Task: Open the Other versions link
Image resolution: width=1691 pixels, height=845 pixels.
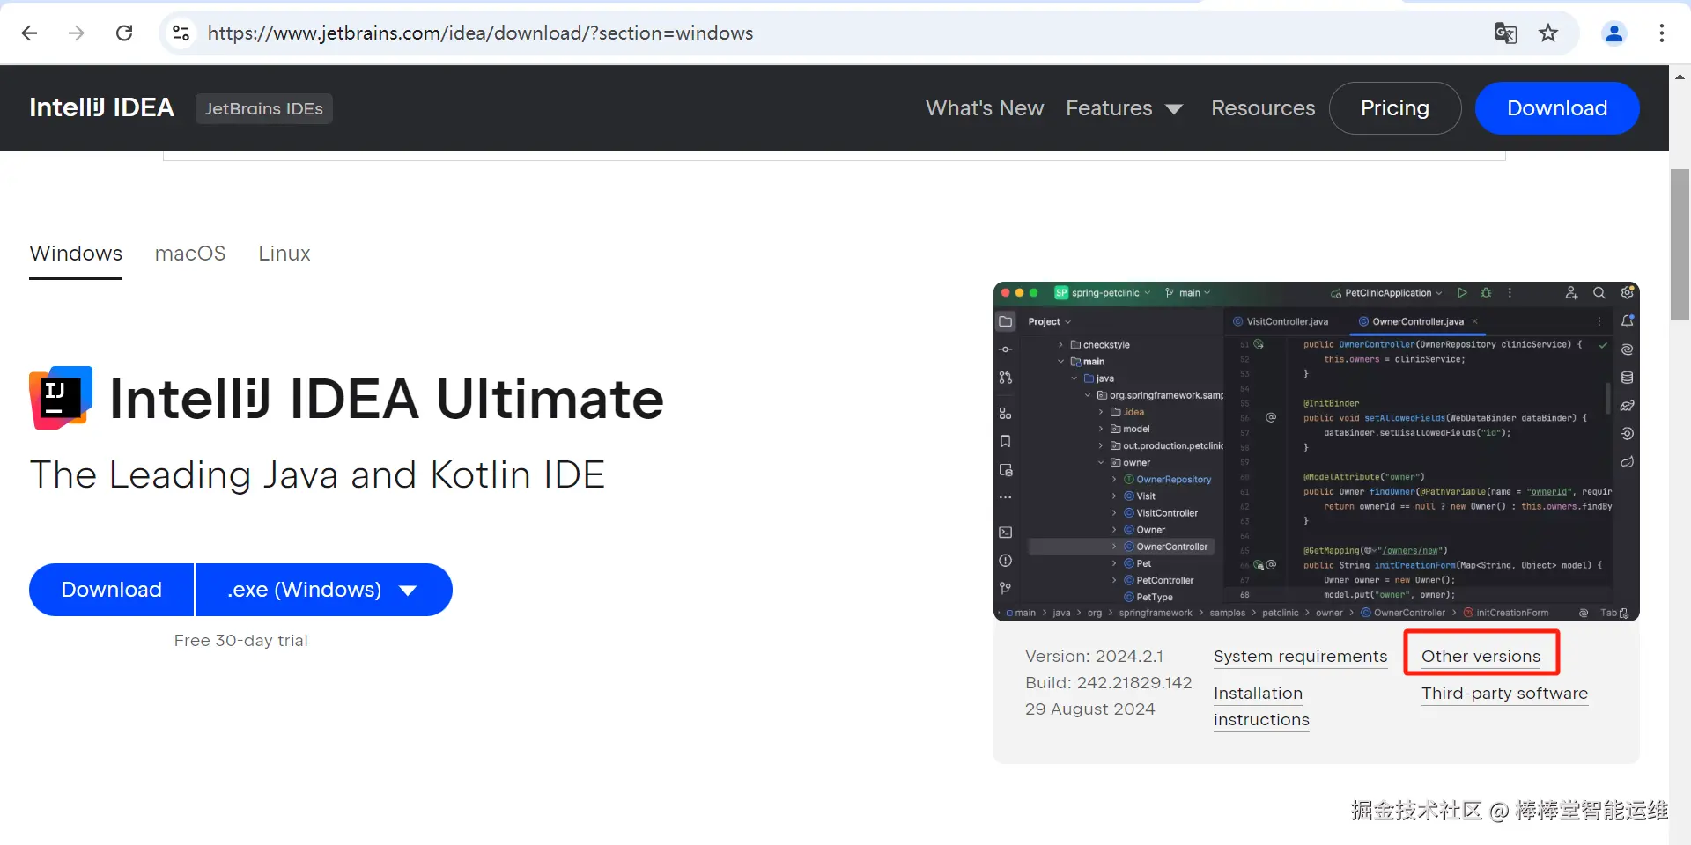Action: coord(1481,657)
